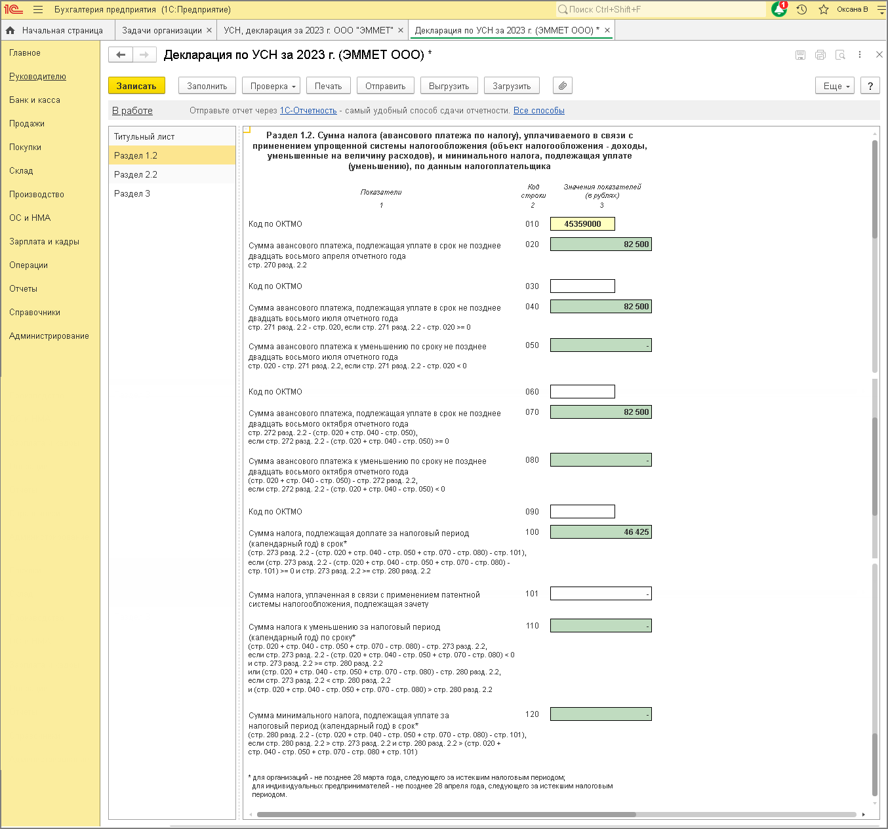Click the line 101 patent tax field
Image resolution: width=888 pixels, height=829 pixels.
pyautogui.click(x=601, y=594)
